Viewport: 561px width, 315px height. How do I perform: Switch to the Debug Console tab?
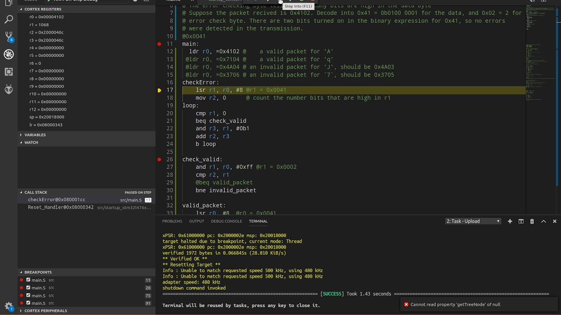[x=227, y=221]
